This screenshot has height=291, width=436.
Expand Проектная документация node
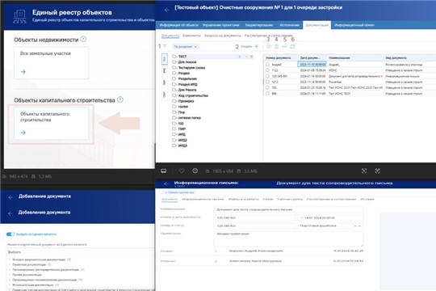tap(10, 264)
